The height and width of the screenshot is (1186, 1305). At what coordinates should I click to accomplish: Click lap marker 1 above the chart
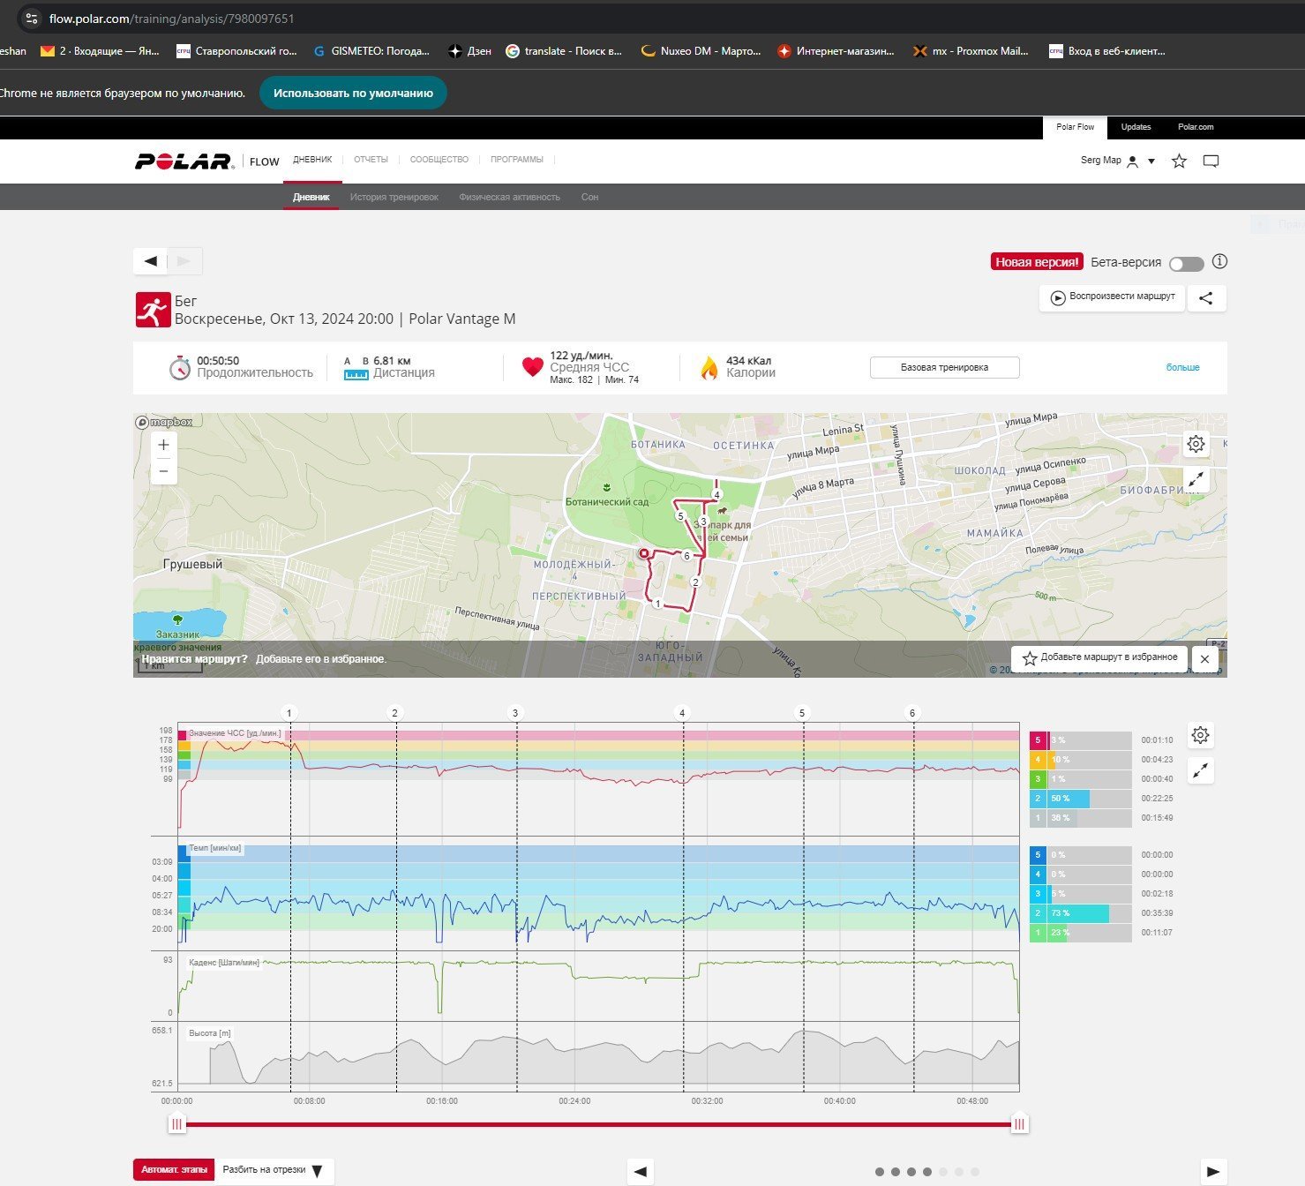point(289,713)
